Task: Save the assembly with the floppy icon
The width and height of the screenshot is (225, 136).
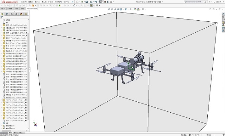Action: coord(87,2)
